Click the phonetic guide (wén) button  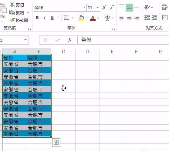point(108,18)
